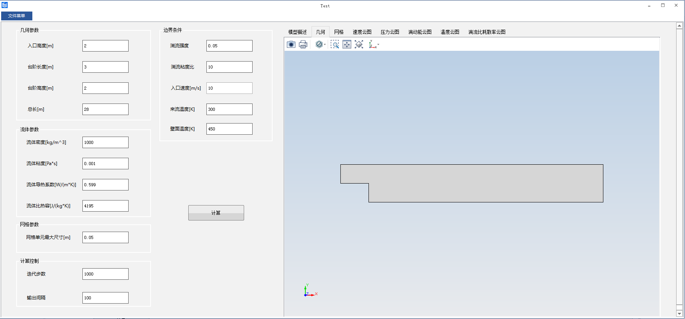
Task: Click the 总长[m] input field
Action: click(106, 109)
